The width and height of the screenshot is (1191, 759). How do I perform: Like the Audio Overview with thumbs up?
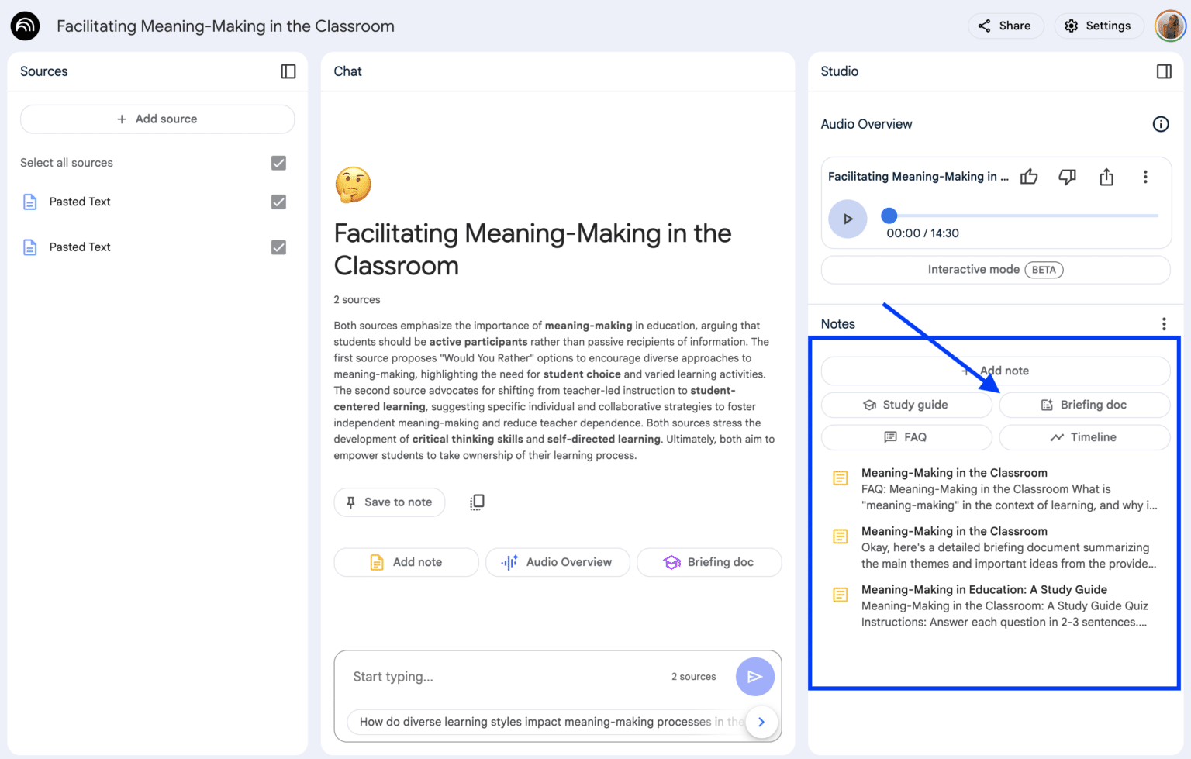(1029, 177)
